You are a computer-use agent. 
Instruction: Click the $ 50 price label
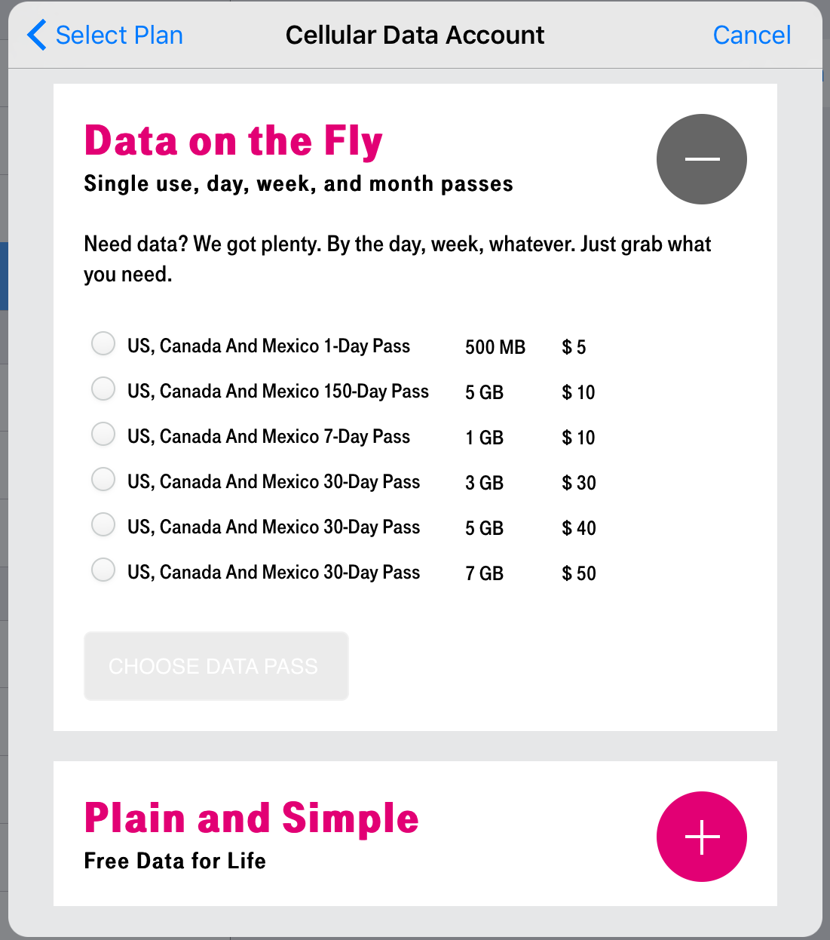tap(578, 573)
